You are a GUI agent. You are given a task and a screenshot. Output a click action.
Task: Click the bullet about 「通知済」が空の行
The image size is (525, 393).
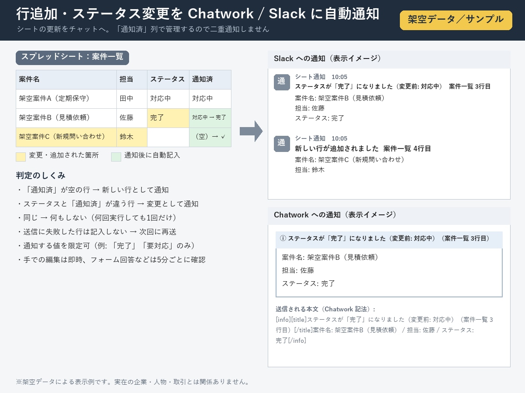(x=92, y=190)
